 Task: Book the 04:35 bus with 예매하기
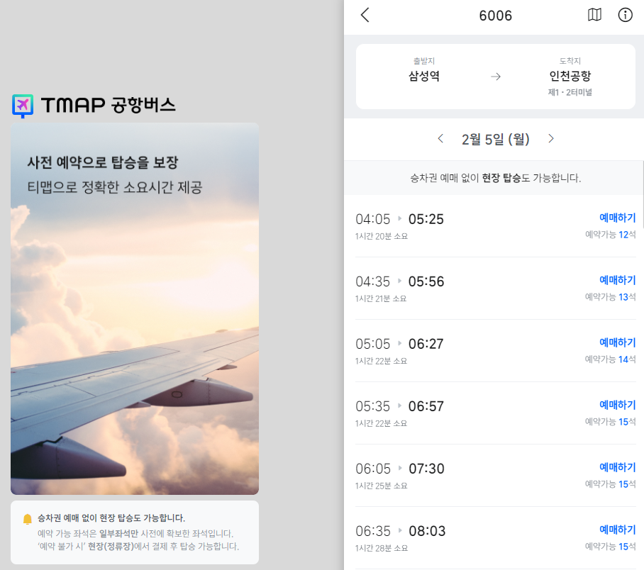617,280
